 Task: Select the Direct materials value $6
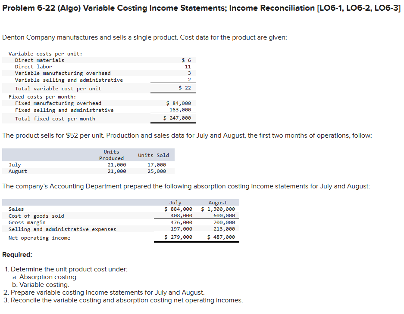pyautogui.click(x=186, y=60)
